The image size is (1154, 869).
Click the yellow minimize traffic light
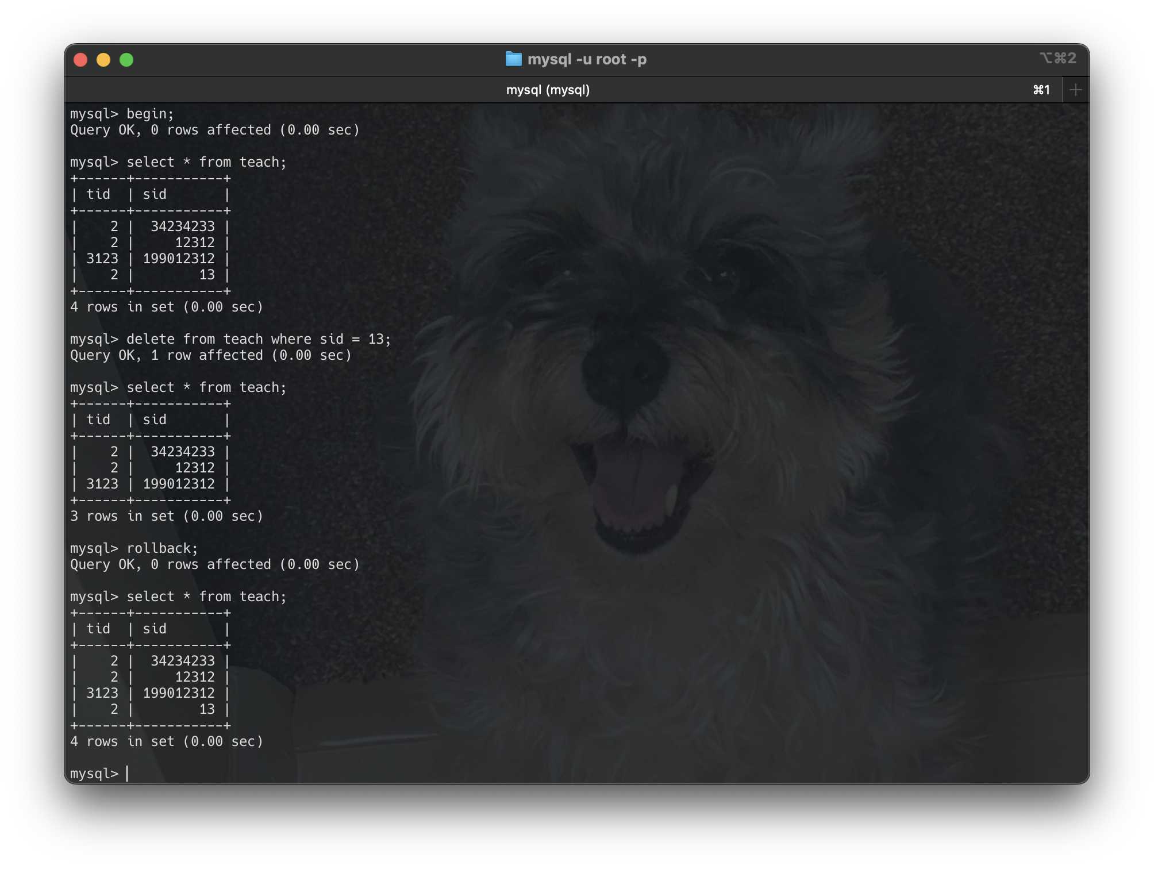pos(103,59)
